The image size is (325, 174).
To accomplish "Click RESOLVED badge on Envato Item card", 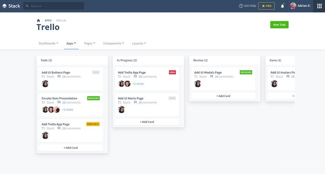I will pos(93,98).
